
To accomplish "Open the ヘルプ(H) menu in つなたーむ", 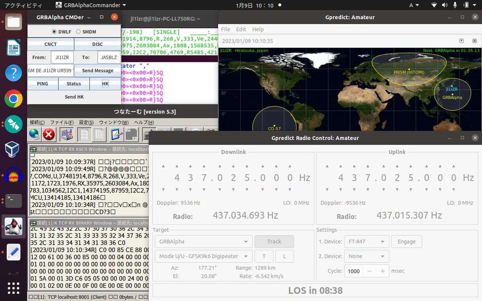I will point(144,122).
